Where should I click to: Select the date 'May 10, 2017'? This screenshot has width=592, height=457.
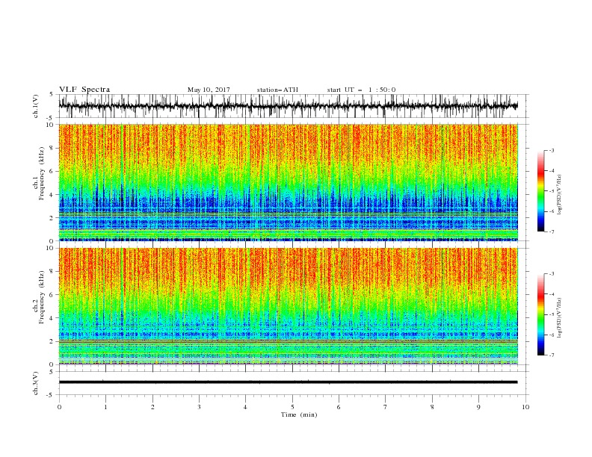point(209,90)
